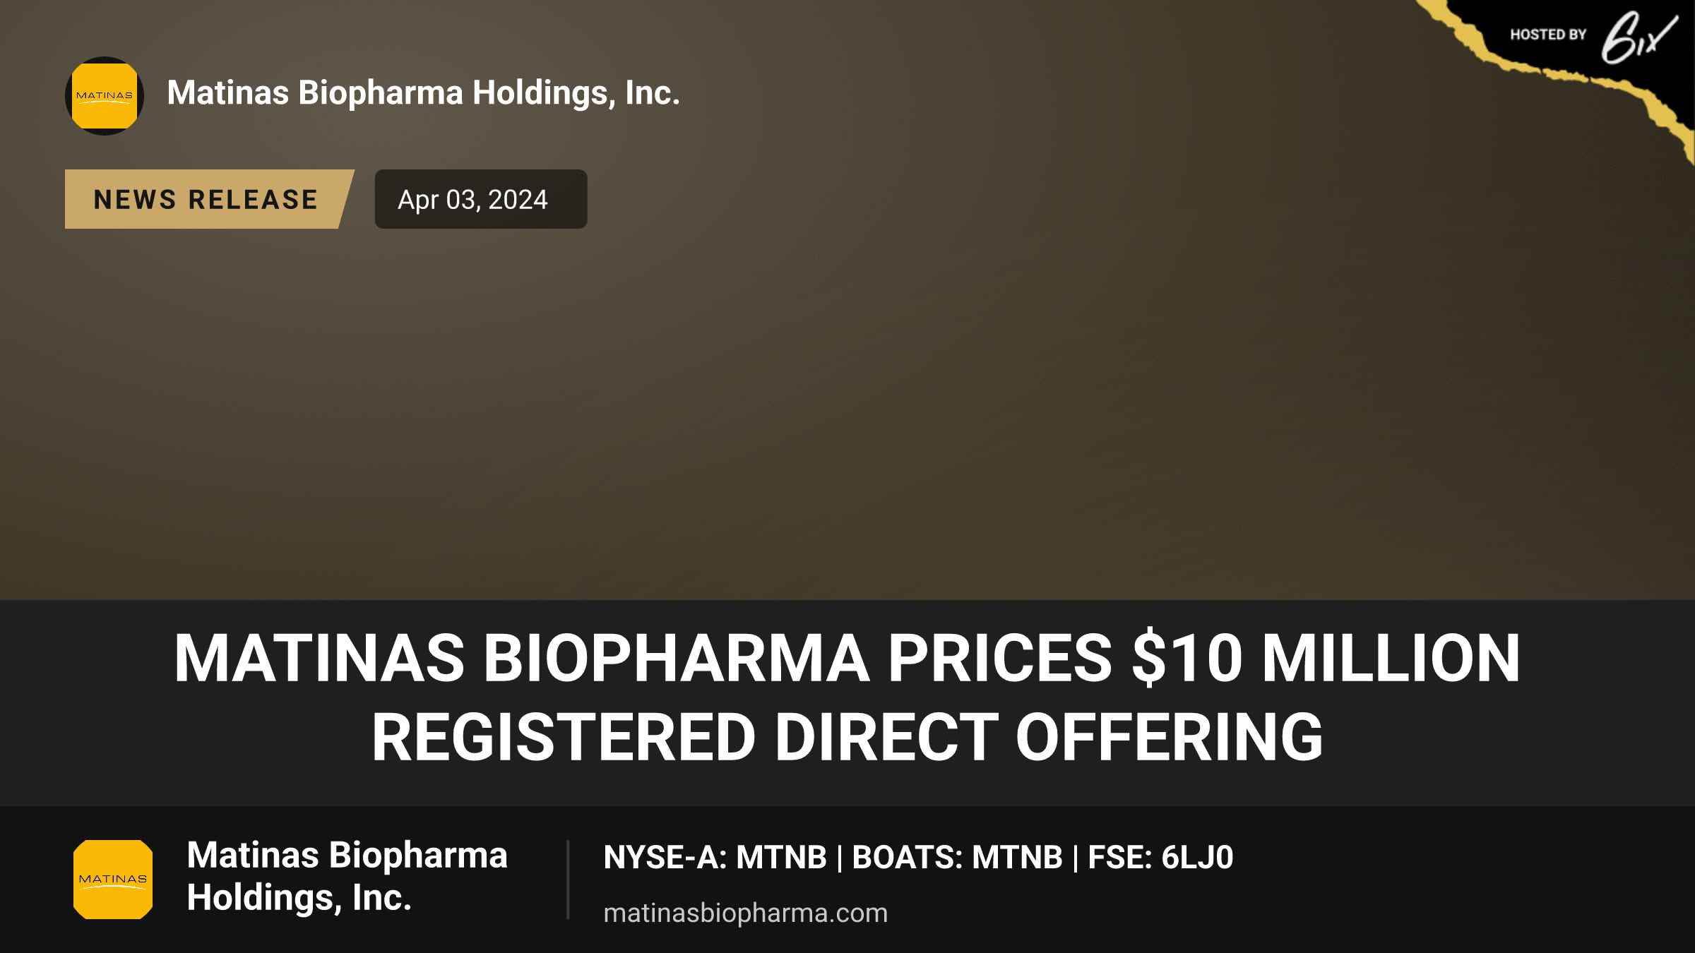The image size is (1695, 953).
Task: Click the MATINAS BIOPHARMA PRICES headline text
Action: 643,658
